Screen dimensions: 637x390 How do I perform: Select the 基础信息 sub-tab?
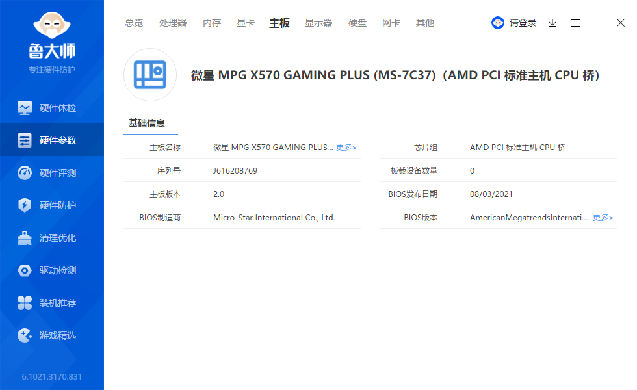(147, 123)
